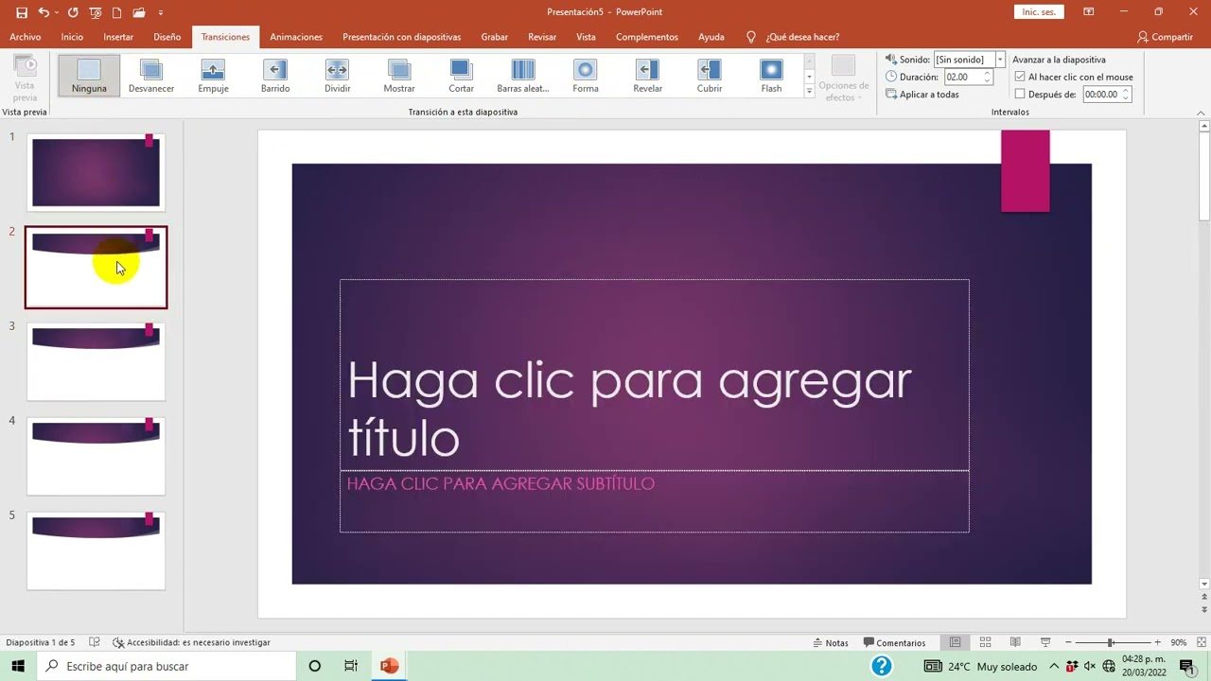Increase the Duración value with the up arrow
Viewport: 1211px width, 681px height.
tap(987, 74)
